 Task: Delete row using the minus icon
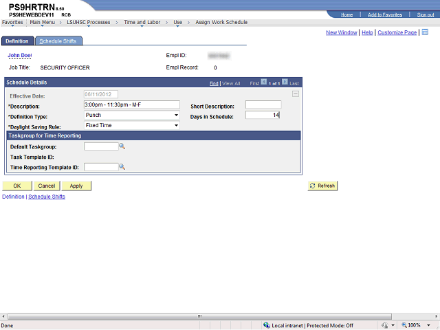coord(296,94)
